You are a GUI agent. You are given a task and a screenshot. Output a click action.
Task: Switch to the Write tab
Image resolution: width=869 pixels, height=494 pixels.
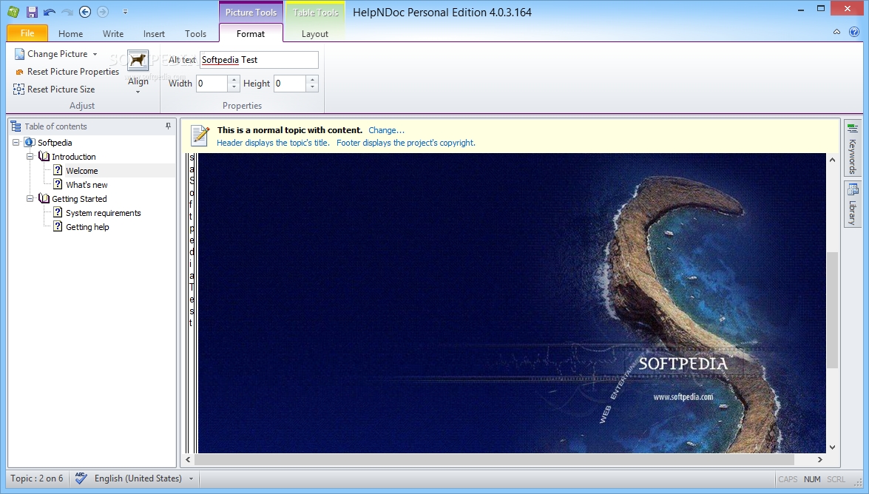pyautogui.click(x=113, y=34)
